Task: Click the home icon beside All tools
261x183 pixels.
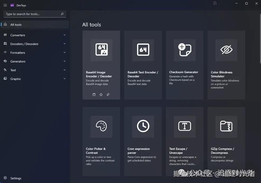Action: (5, 24)
